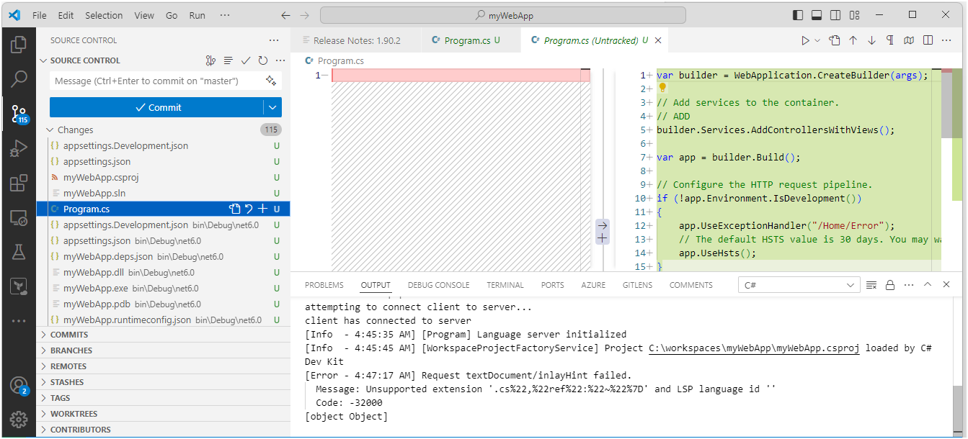The image size is (968, 439).
Task: Open the Search view in activity bar
Action: point(19,78)
